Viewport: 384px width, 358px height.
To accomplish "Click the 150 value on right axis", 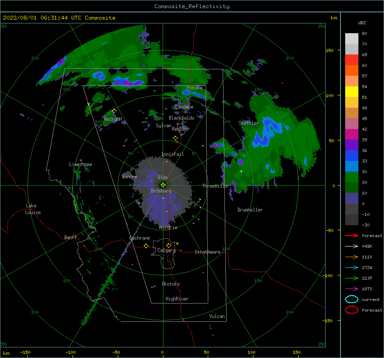I will pos(329,50).
